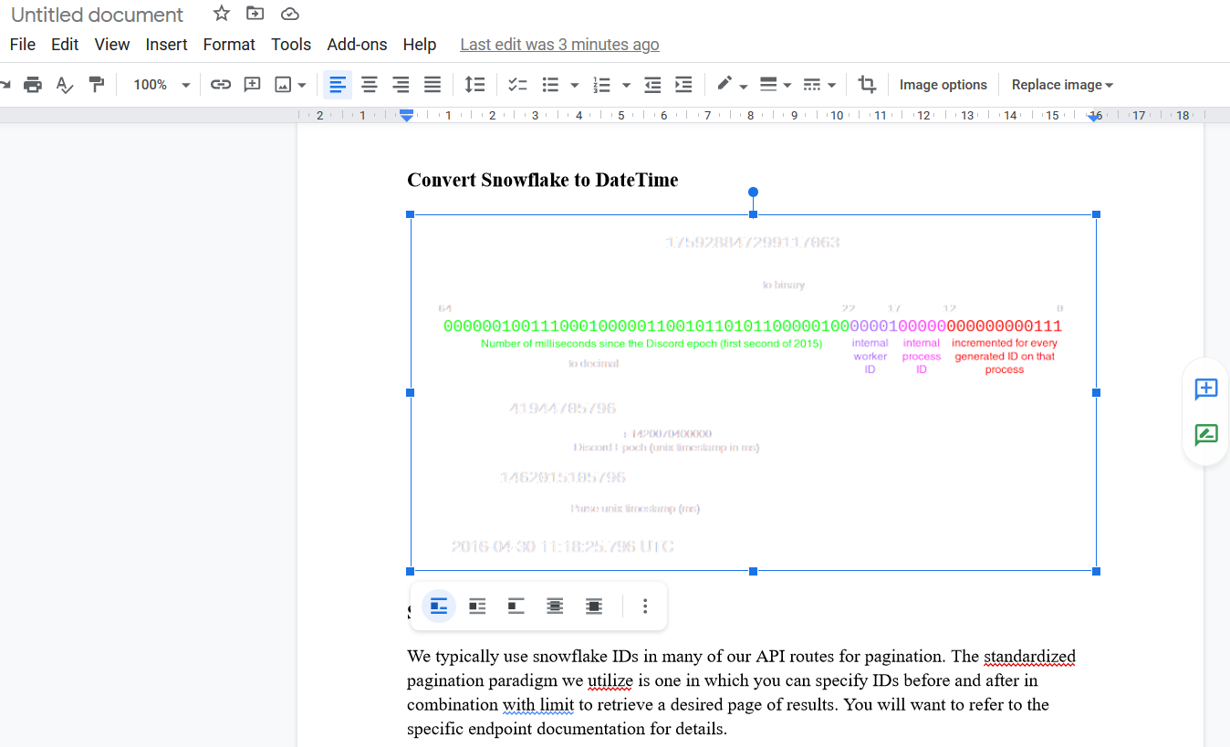Open version history via last edit link
This screenshot has height=747, width=1230.
(x=559, y=44)
